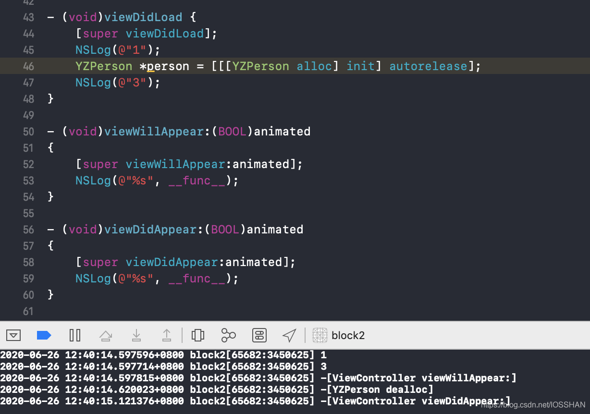Click console log line '-[YZPerson dealloc]'
This screenshot has height=414, width=590.
(x=376, y=390)
